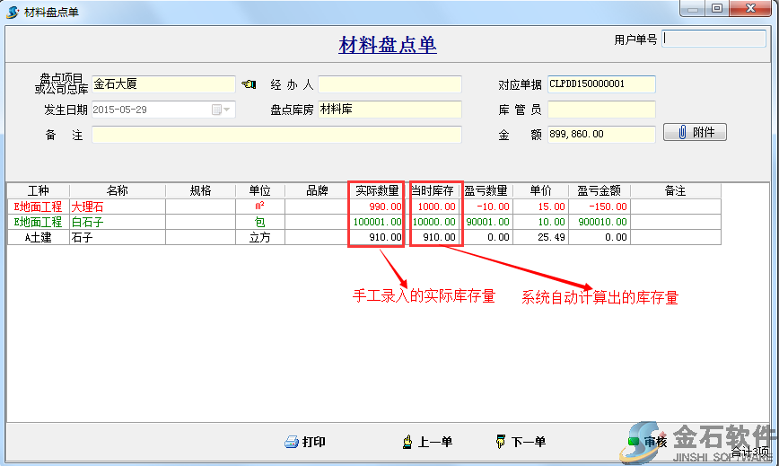Click the 库管员 input field
The height and width of the screenshot is (466, 779).
[601, 110]
